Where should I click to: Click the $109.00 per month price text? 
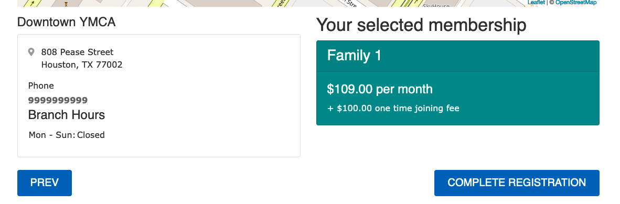click(x=380, y=89)
